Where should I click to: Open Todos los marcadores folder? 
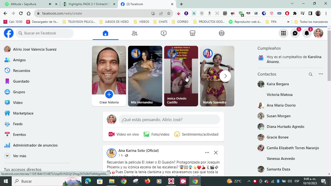(311, 22)
